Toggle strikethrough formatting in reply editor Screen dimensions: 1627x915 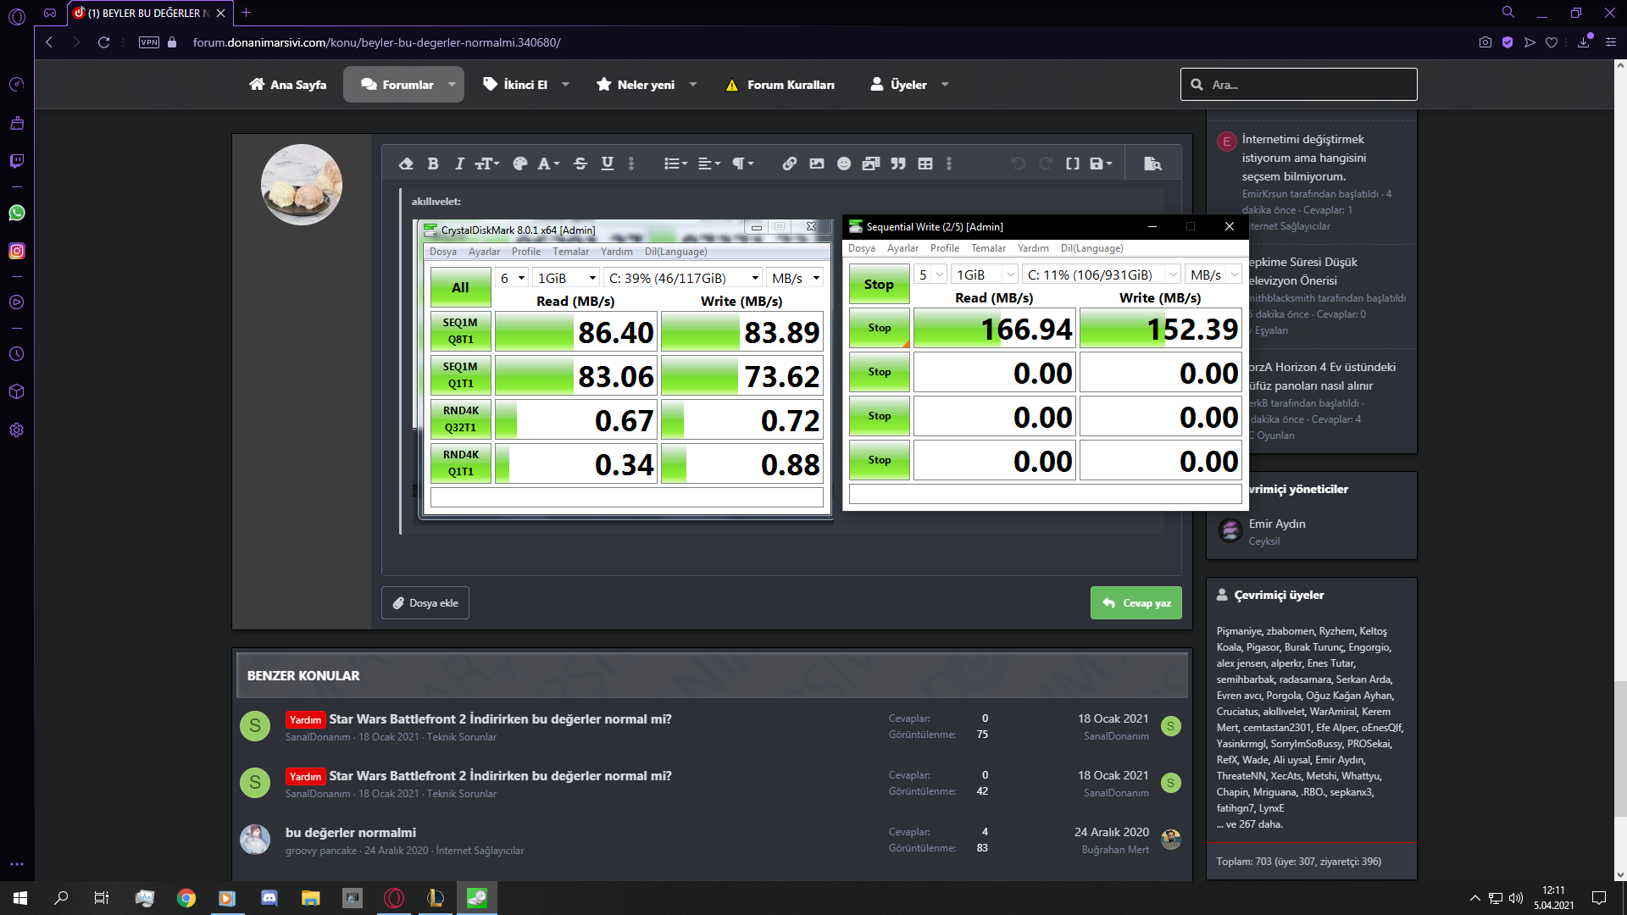click(x=580, y=164)
